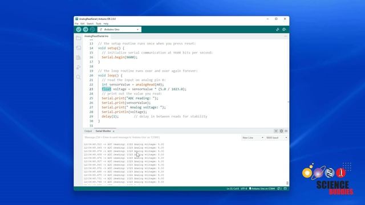This screenshot has width=365, height=205.
Task: Click the comment about initializing serial communication
Action: (x=157, y=53)
